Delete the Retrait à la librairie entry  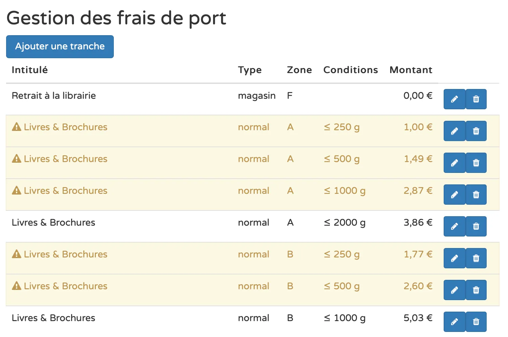476,99
